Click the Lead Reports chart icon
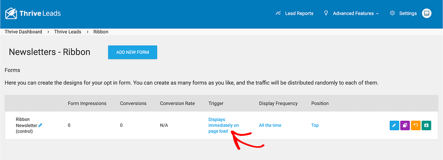443x160 pixels. click(278, 13)
